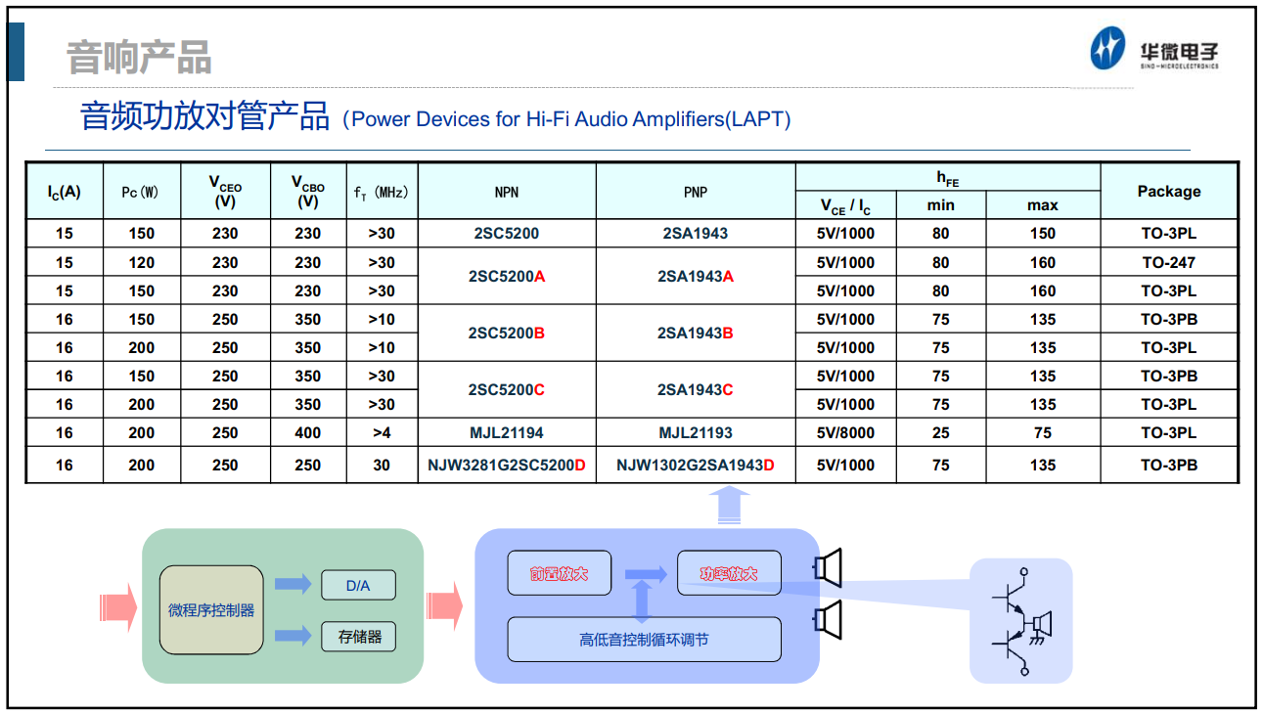This screenshot has width=1264, height=713.
Task: Click the VCE / IC sub-header
Action: pyautogui.click(x=845, y=205)
